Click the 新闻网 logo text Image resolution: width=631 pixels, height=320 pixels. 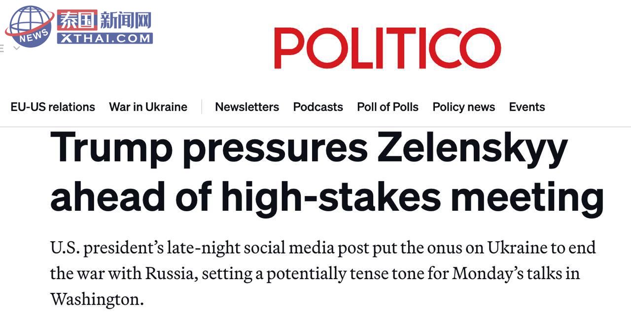coord(125,21)
